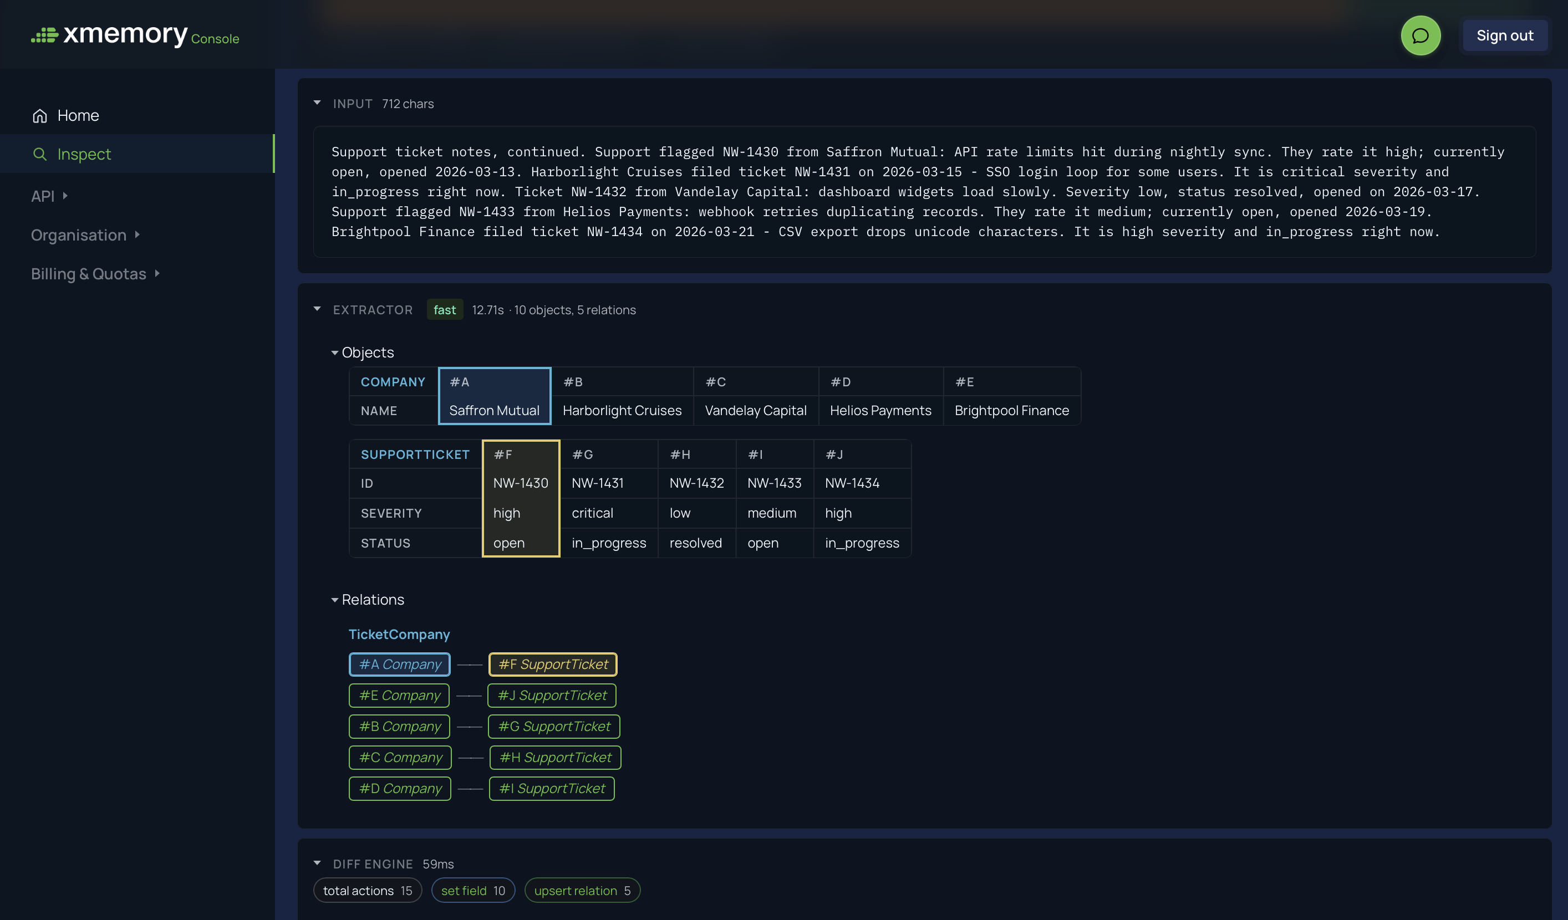Image resolution: width=1568 pixels, height=920 pixels.
Task: Select the #H SupportTicket relation tag
Action: coord(555,758)
